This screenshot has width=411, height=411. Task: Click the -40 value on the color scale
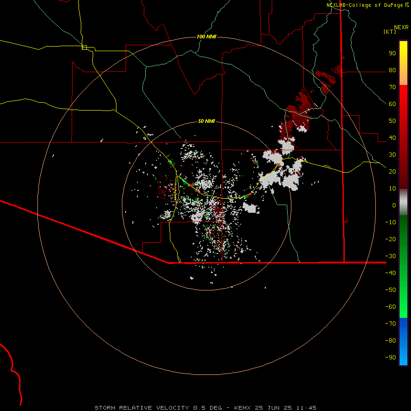390,273
